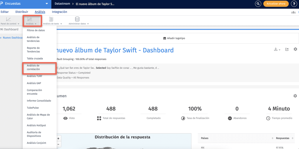Image resolution: width=299 pixels, height=149 pixels.
Task: Click the search magnifier icon
Action: 258,4
